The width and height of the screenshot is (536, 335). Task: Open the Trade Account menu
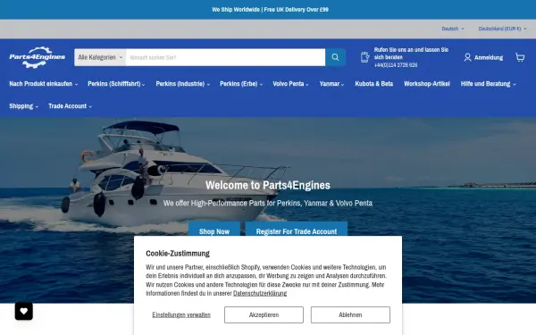pyautogui.click(x=70, y=106)
